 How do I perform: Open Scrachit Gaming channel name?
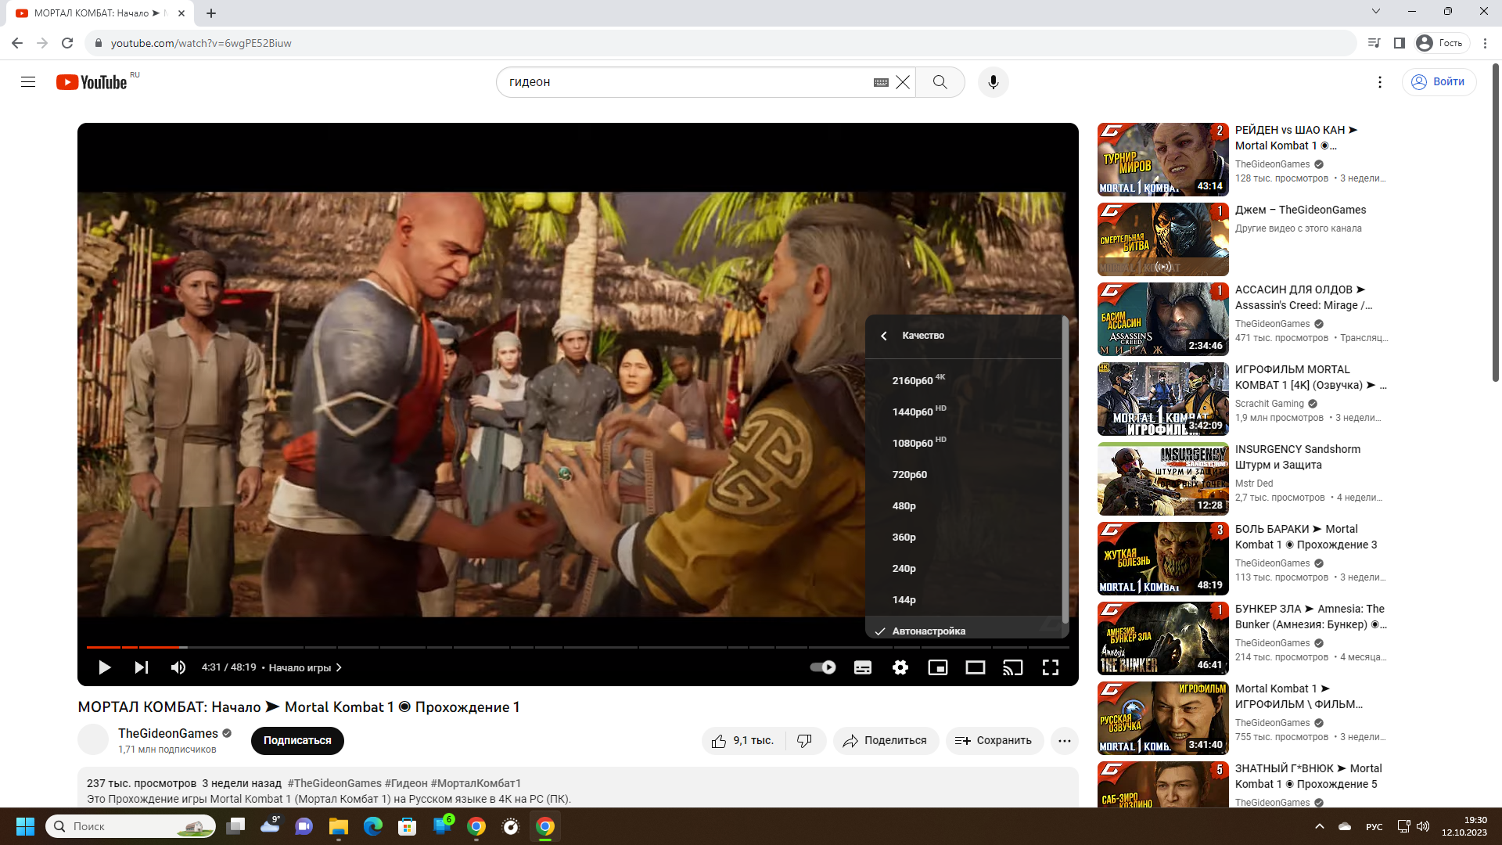[x=1269, y=404]
